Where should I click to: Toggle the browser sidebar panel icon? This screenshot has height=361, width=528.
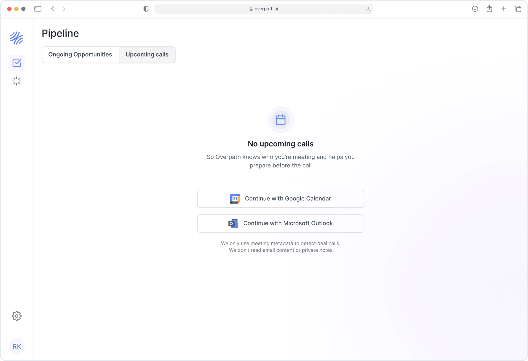(x=38, y=9)
